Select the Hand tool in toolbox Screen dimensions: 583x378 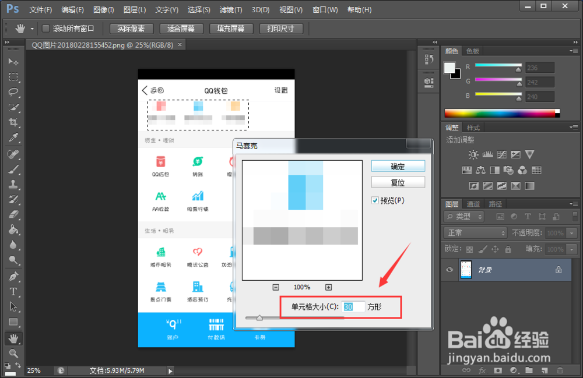point(13,338)
